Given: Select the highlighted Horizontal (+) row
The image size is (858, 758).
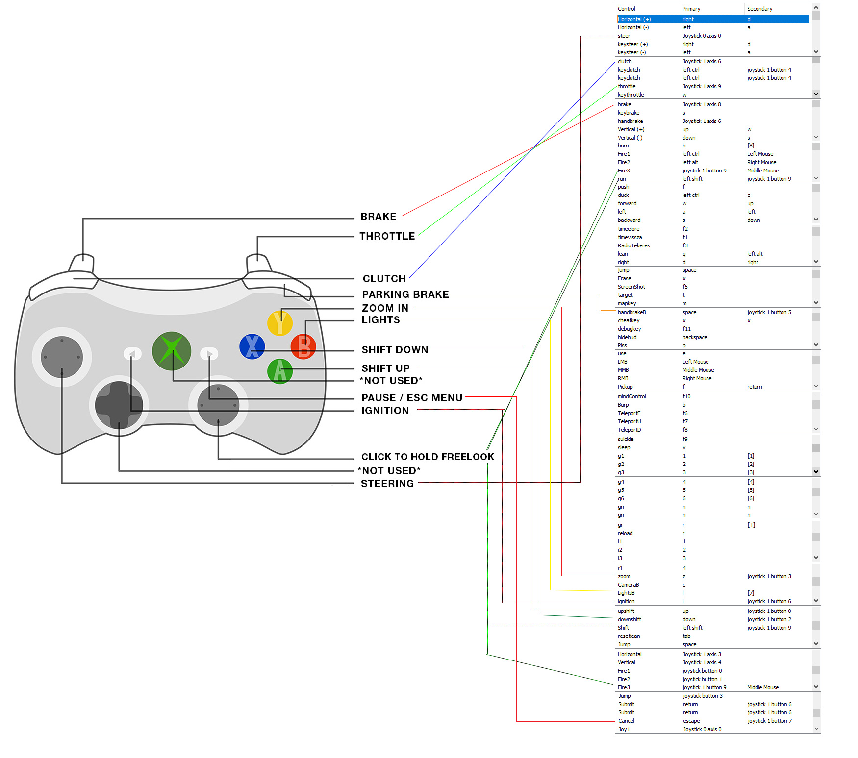Looking at the screenshot, I should pos(713,19).
